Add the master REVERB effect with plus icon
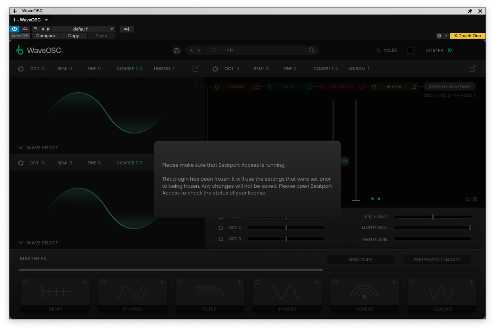Image resolution: width=495 pixels, height=330 pixels. 394,282
